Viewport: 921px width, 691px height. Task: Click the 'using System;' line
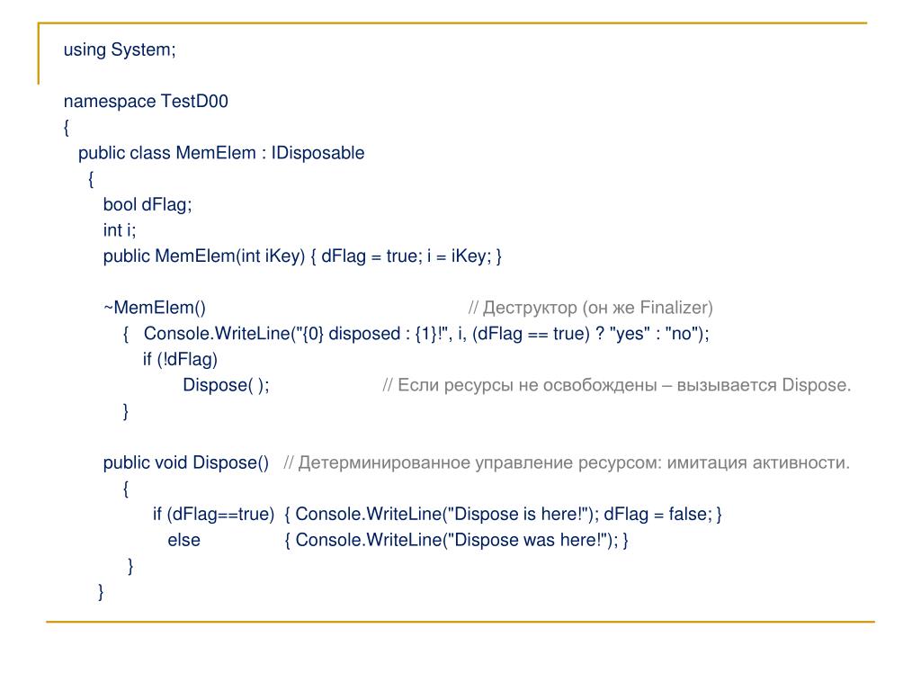point(120,50)
